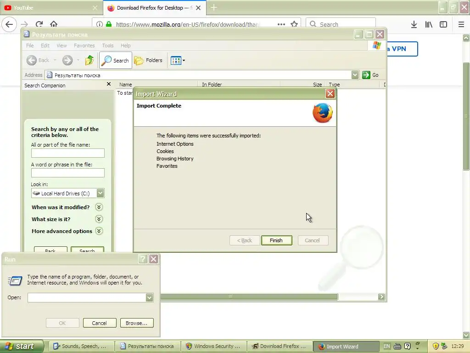
Task: Toggle Firefox sidebar icon
Action: coord(443,24)
